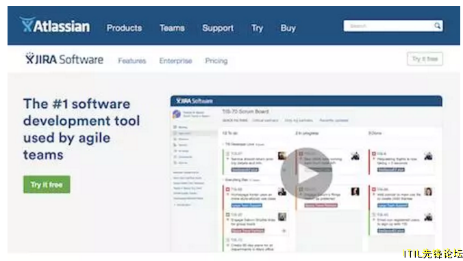
Task: Open the Products menu
Action: [125, 28]
